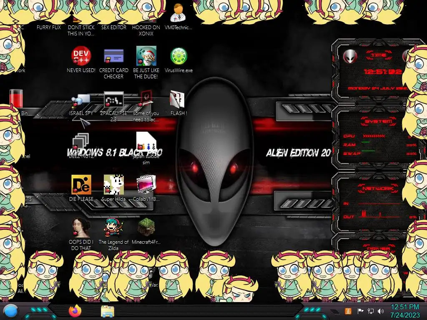
Task: Click the TIME gadget header
Action: (379, 55)
